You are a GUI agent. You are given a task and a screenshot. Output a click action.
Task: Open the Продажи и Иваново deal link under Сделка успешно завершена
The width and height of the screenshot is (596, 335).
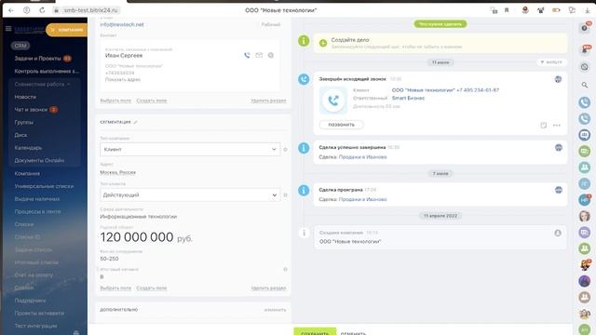coord(362,157)
